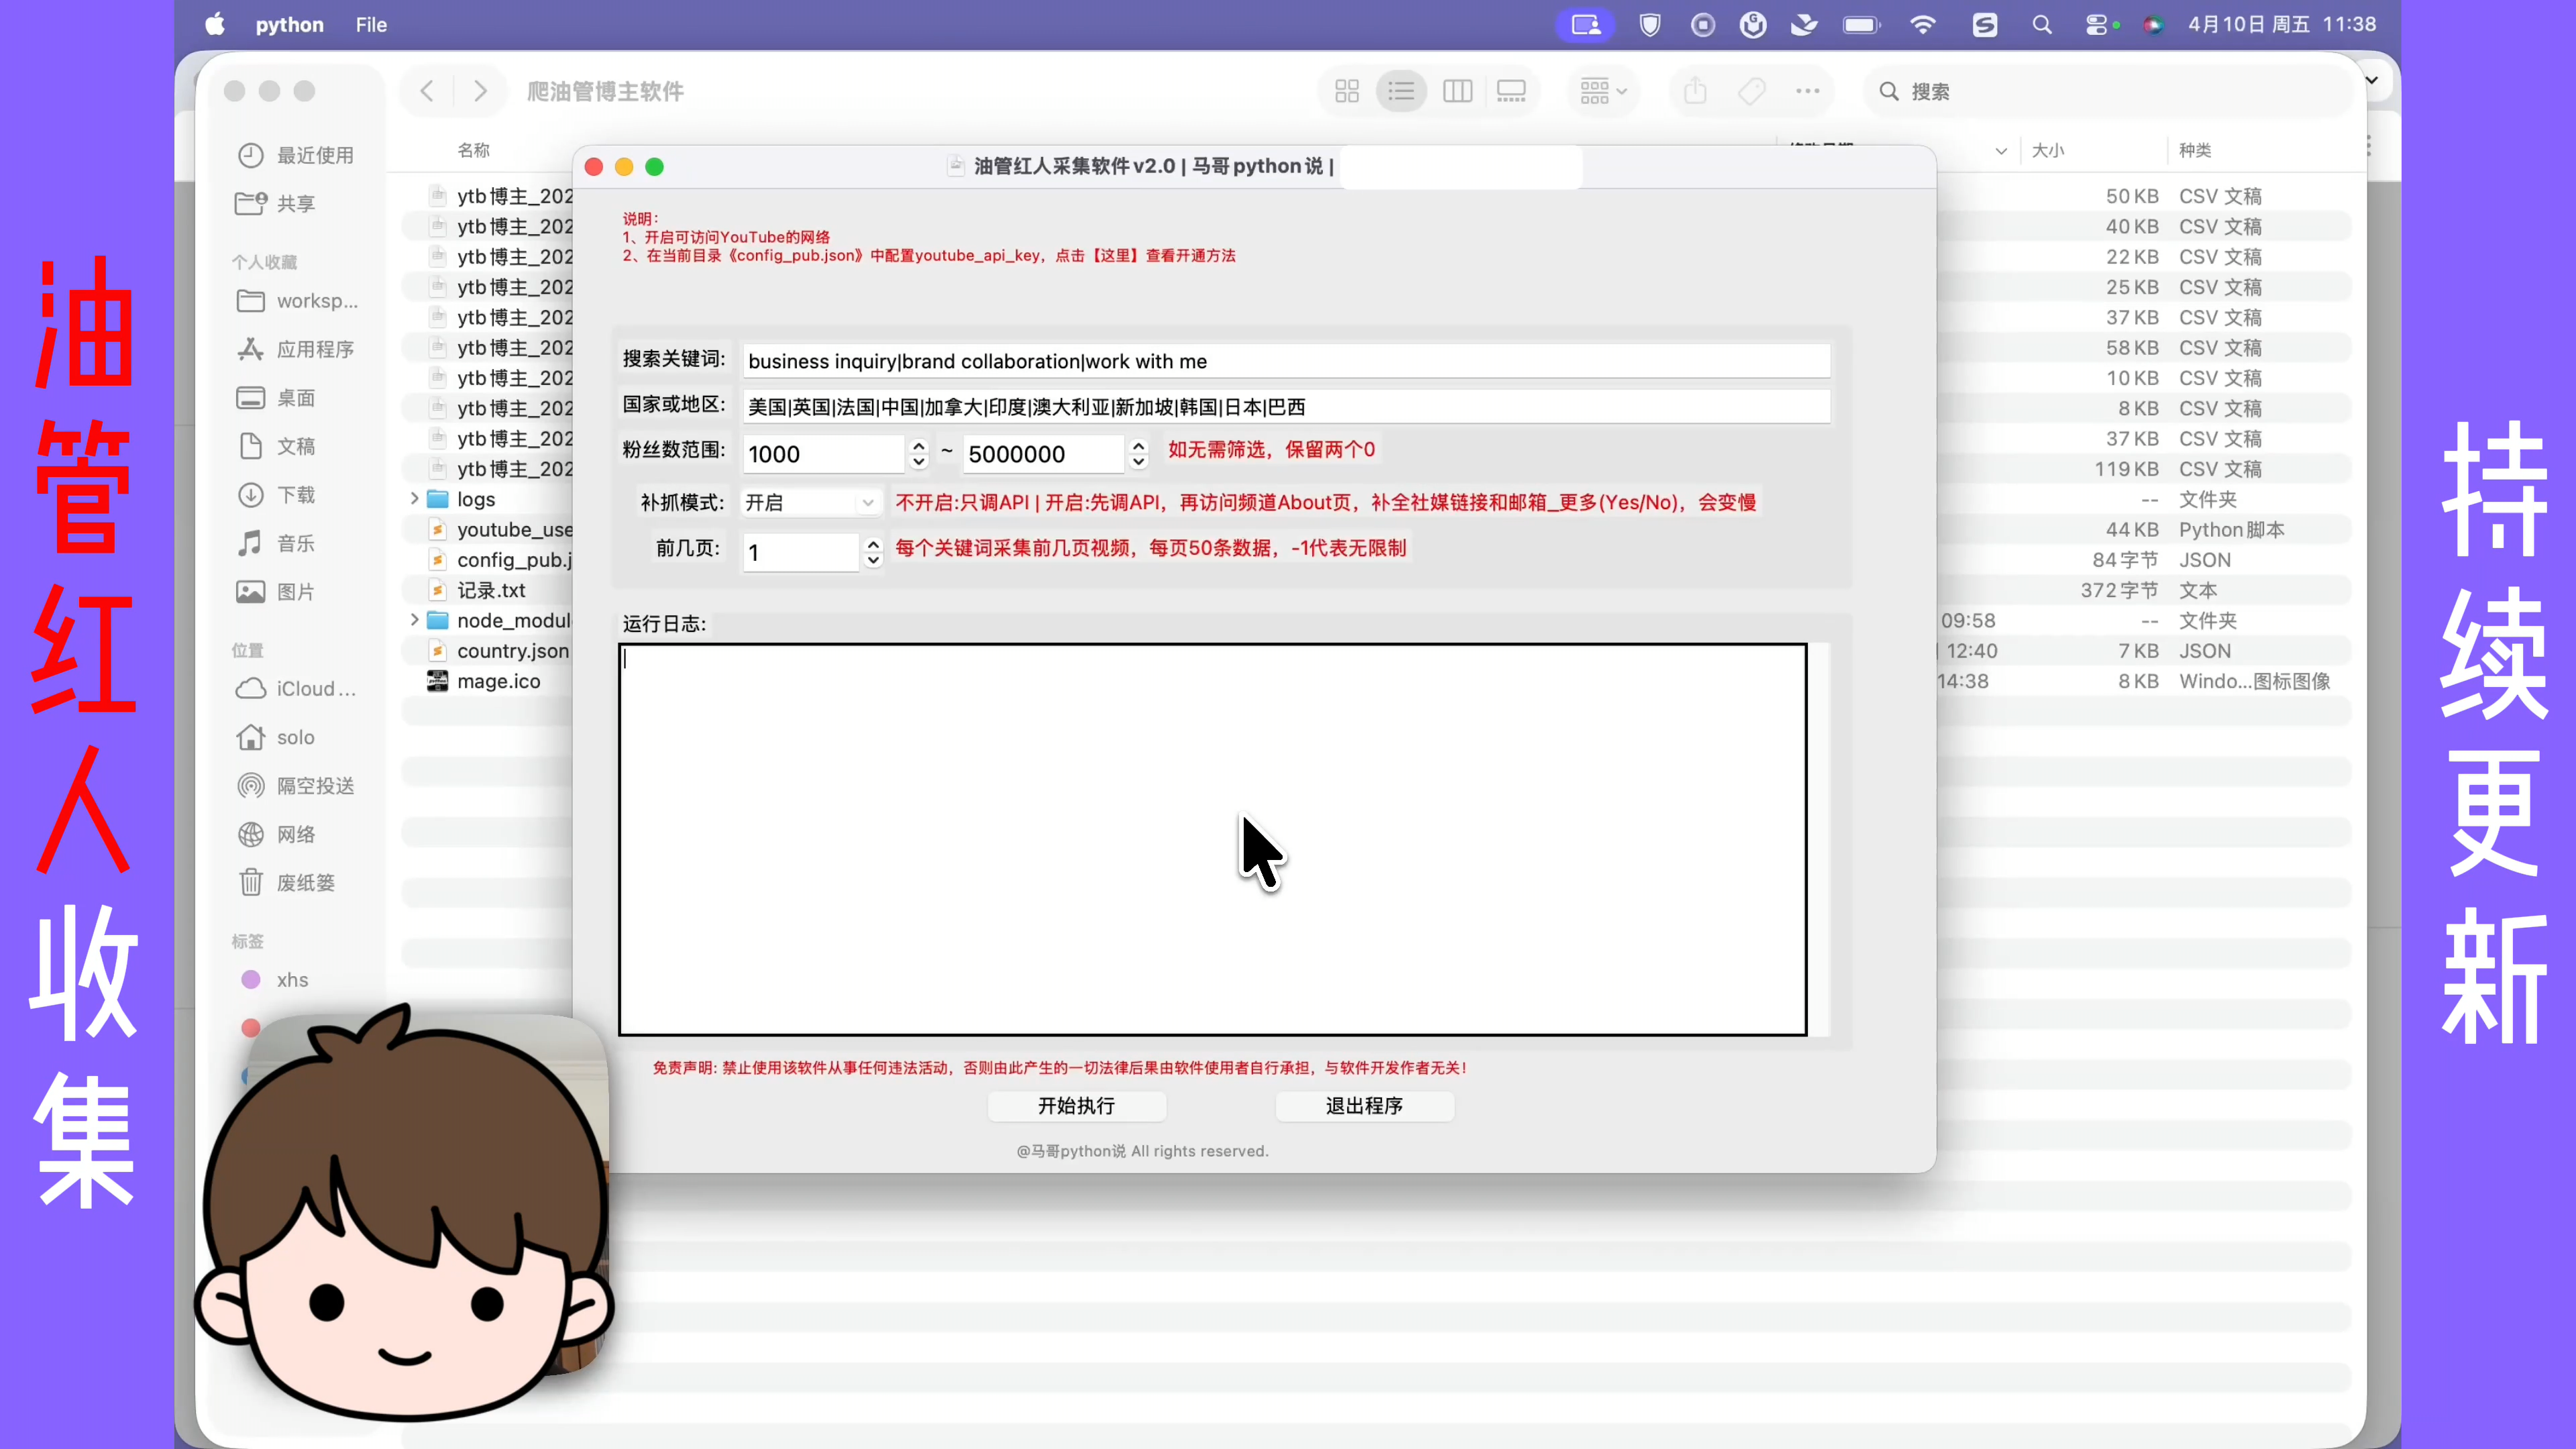Screen dimensions: 2576x1449
Task: Click the 前几页 number field
Action: pyautogui.click(x=801, y=552)
